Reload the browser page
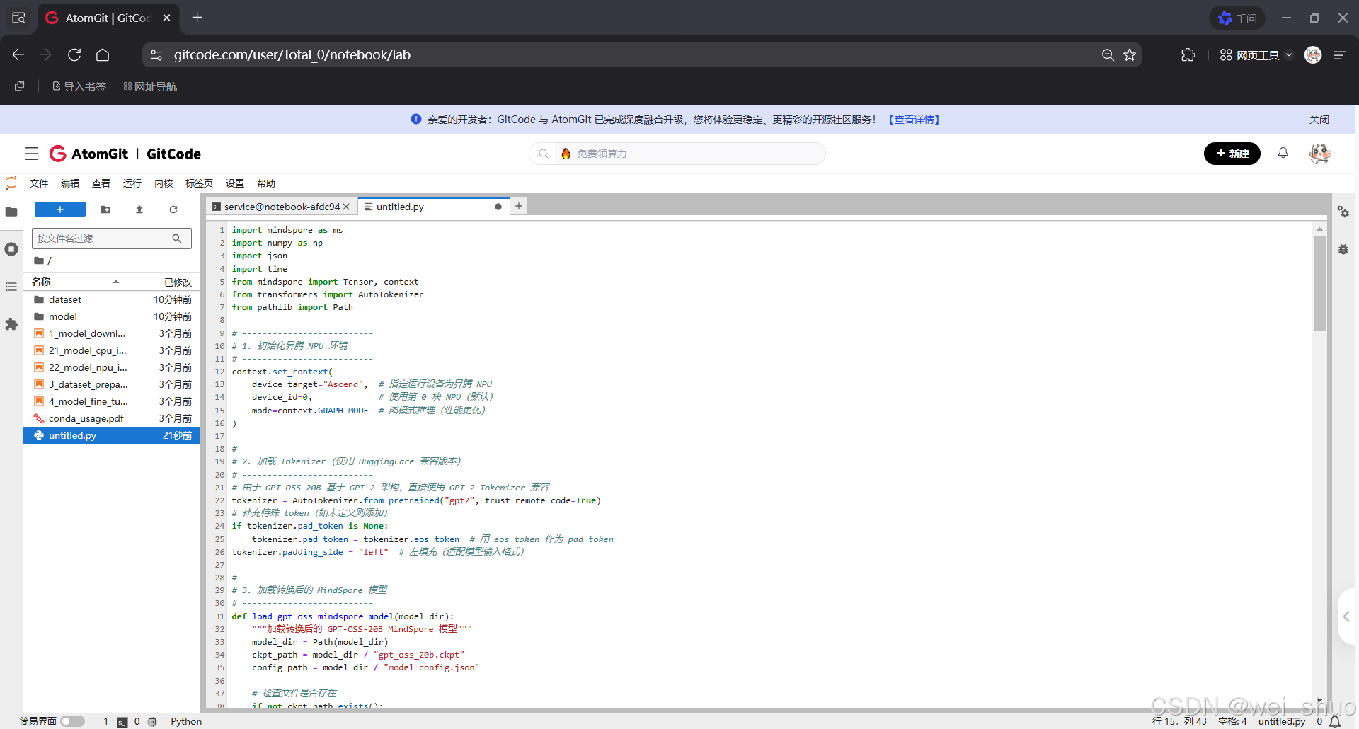The image size is (1359, 729). pyautogui.click(x=74, y=55)
